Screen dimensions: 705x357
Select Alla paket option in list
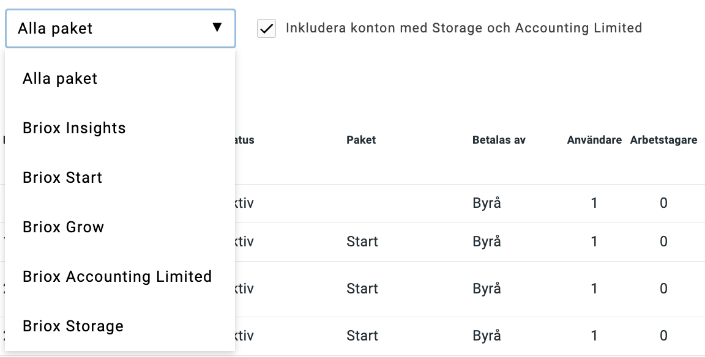pos(119,79)
